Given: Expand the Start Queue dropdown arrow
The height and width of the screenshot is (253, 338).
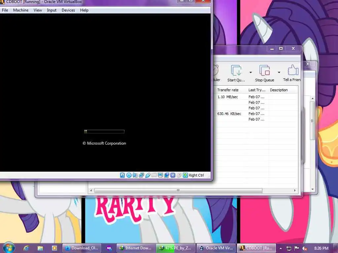Looking at the screenshot, I should (x=251, y=72).
